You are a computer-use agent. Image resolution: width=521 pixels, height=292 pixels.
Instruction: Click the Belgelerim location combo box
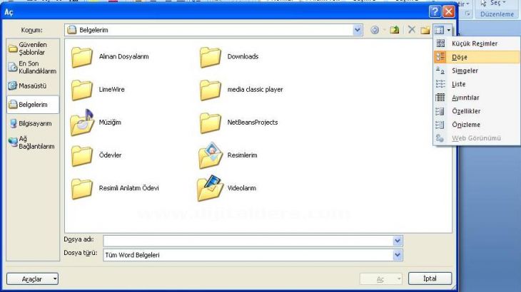(x=213, y=30)
